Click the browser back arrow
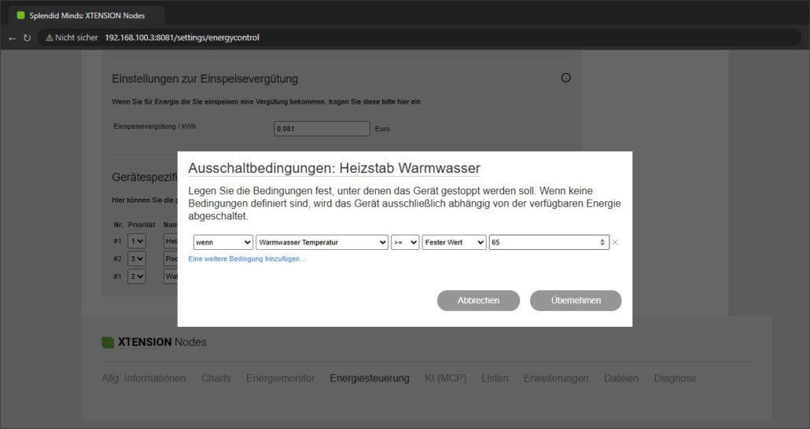Screen dimensions: 810x429 (13, 38)
